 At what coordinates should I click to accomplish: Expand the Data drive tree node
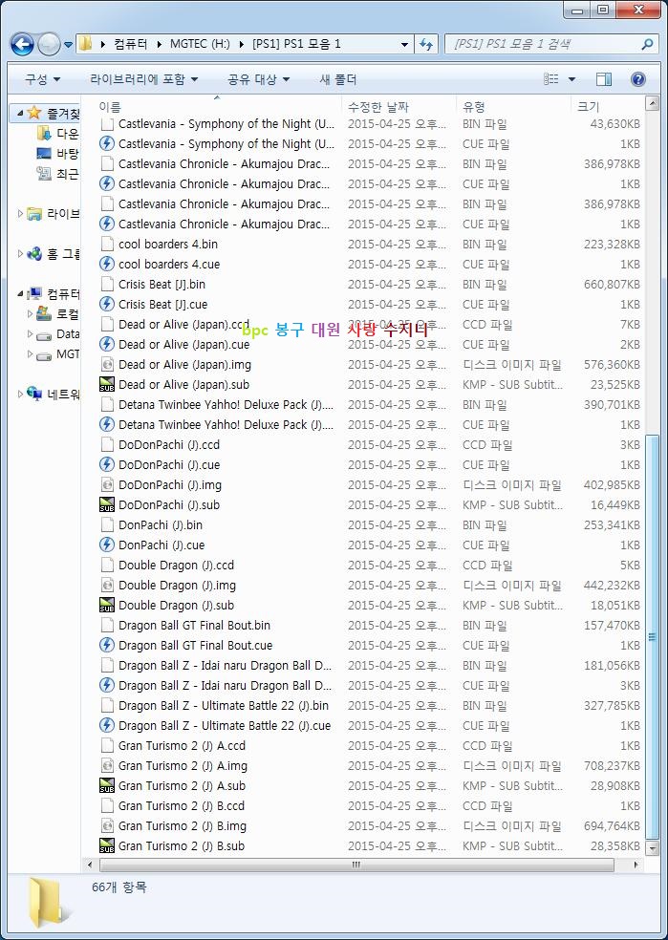[x=30, y=334]
